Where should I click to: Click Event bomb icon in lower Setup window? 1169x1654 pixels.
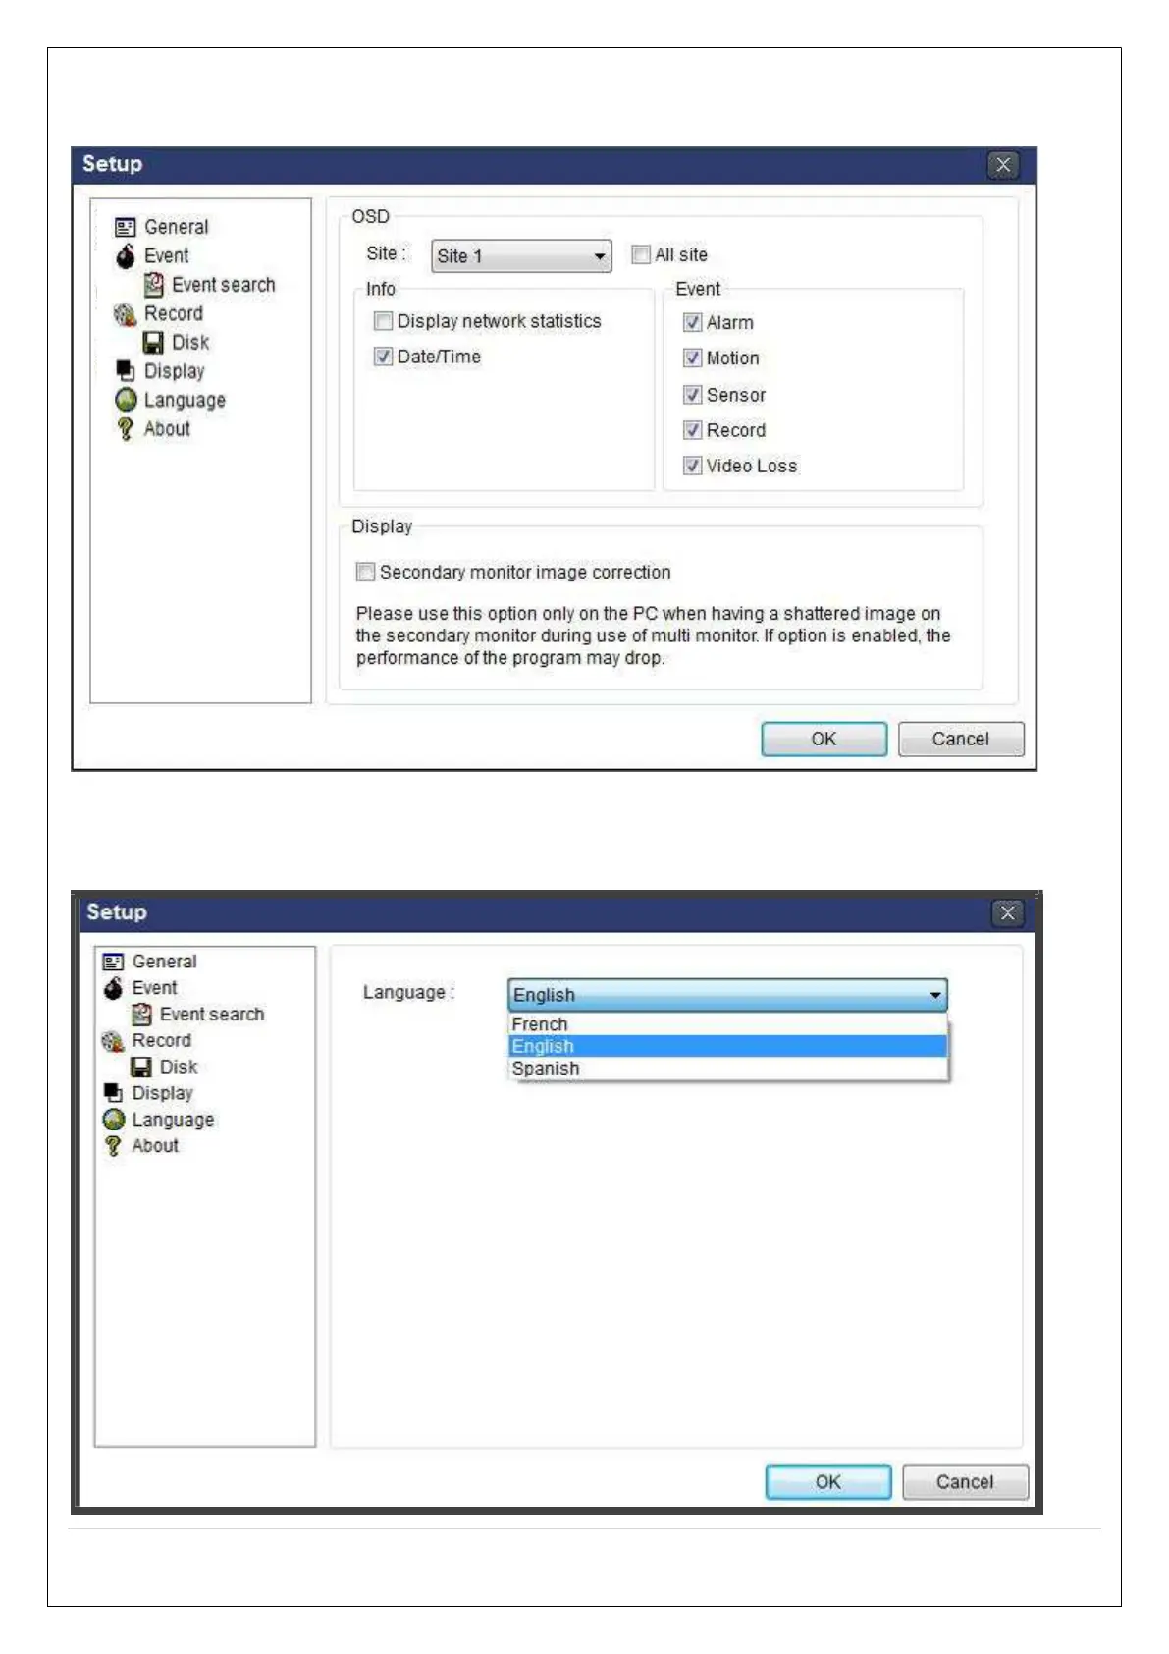coord(113,988)
